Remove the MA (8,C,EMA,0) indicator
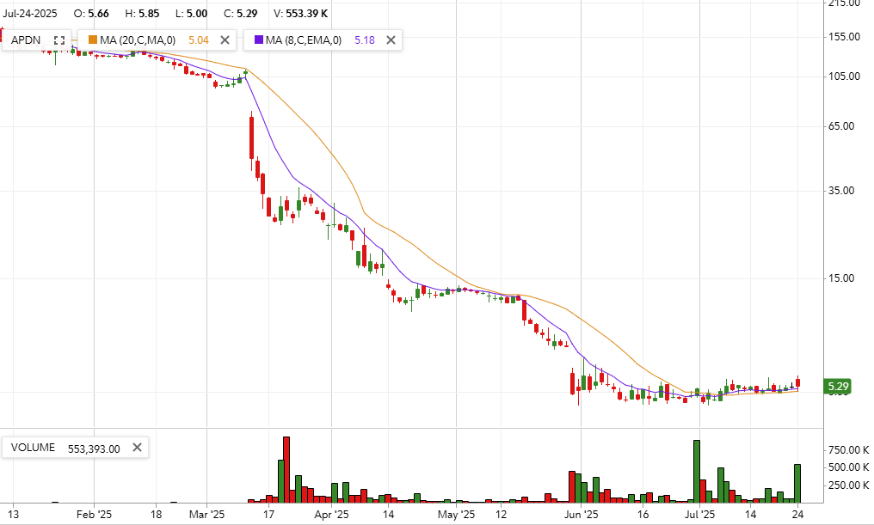 tap(391, 40)
